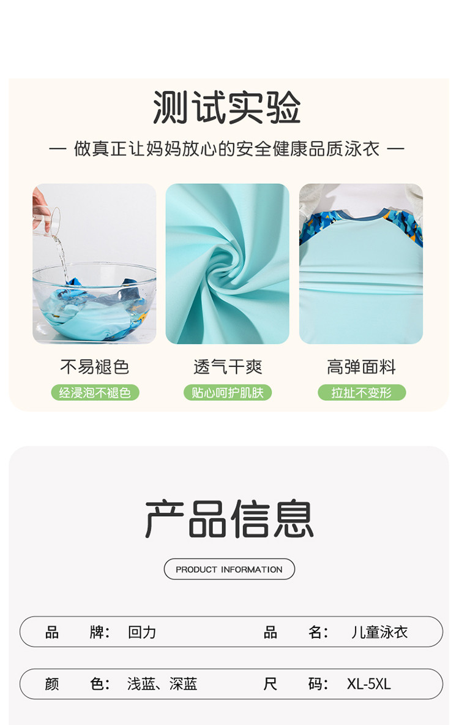Click the 透气干爽 caption
Image resolution: width=459 pixels, height=725 pixels.
pos(228,366)
